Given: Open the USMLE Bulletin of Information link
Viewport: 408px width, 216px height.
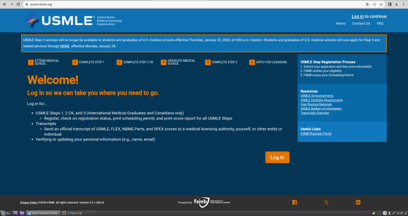Looking at the screenshot, I should [x=321, y=109].
